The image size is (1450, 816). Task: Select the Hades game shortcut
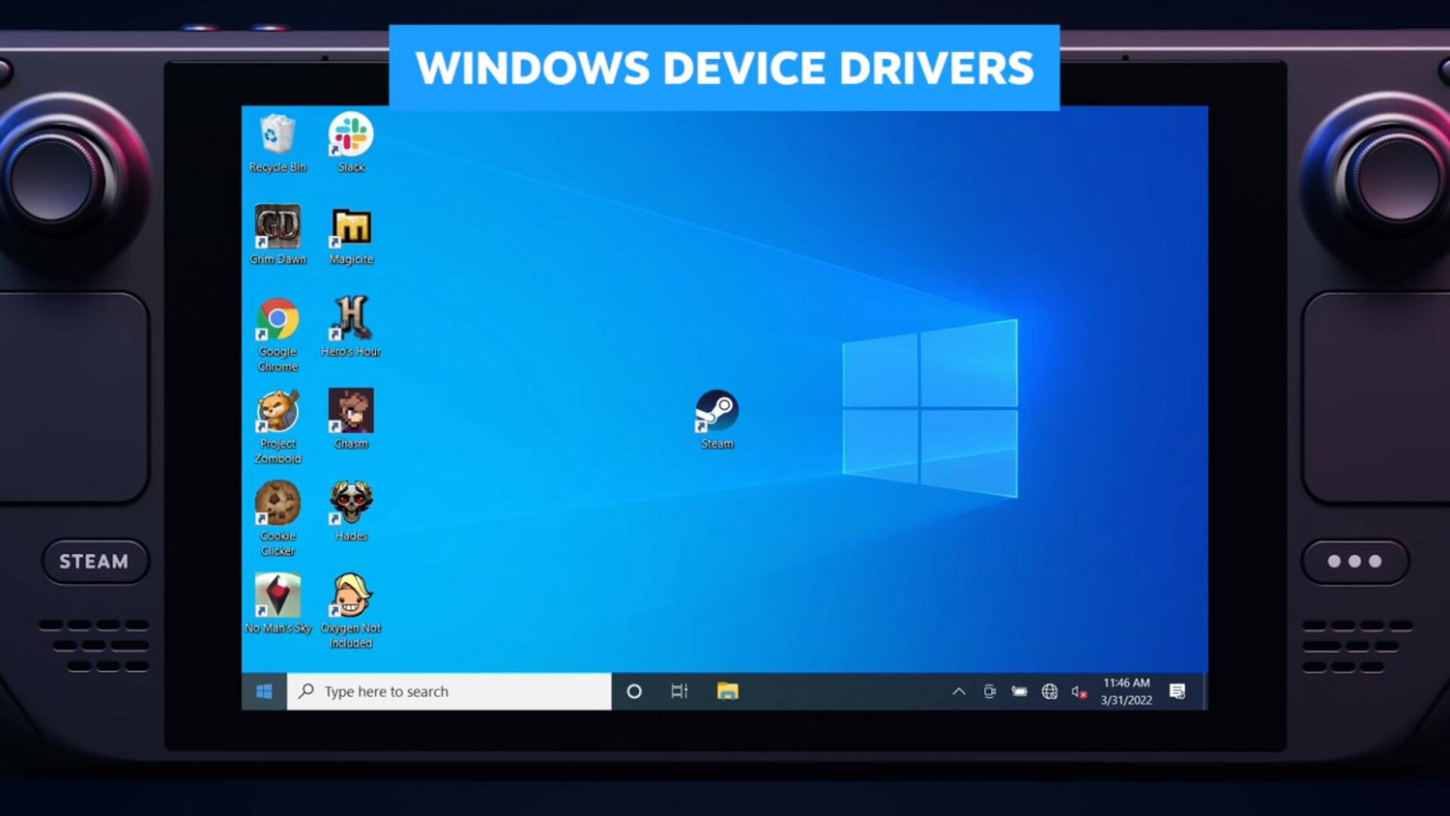coord(351,505)
